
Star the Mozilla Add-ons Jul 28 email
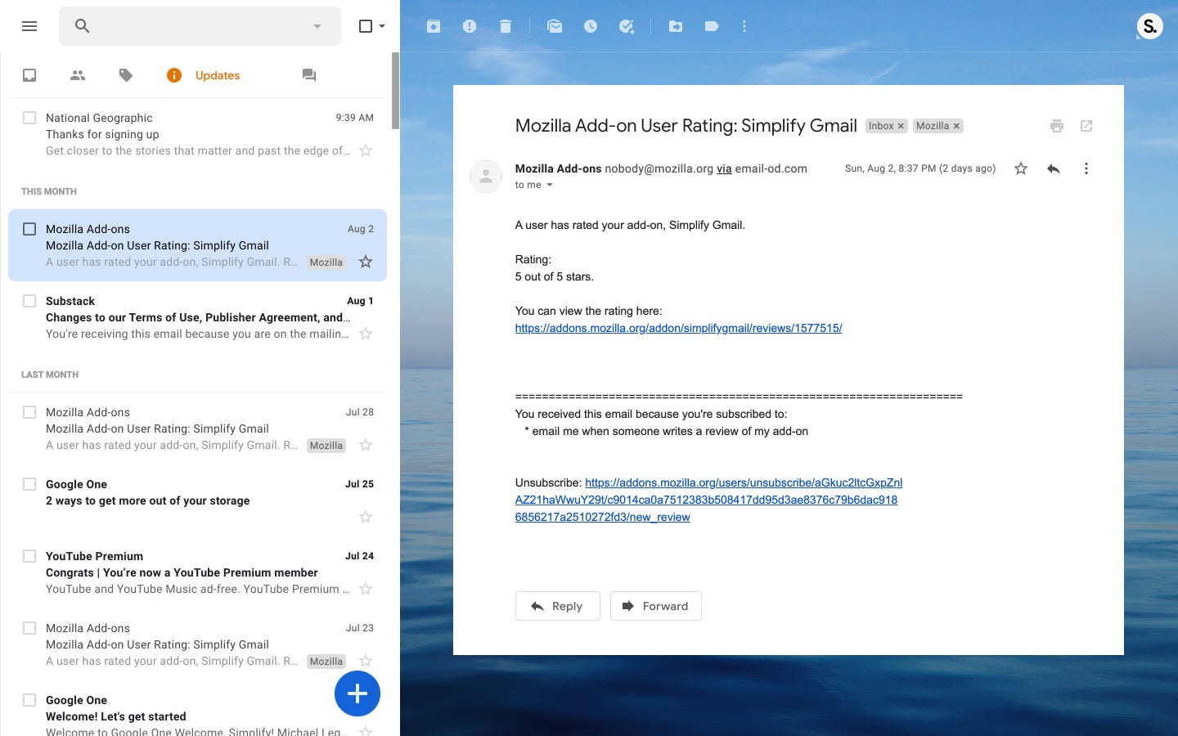point(366,445)
